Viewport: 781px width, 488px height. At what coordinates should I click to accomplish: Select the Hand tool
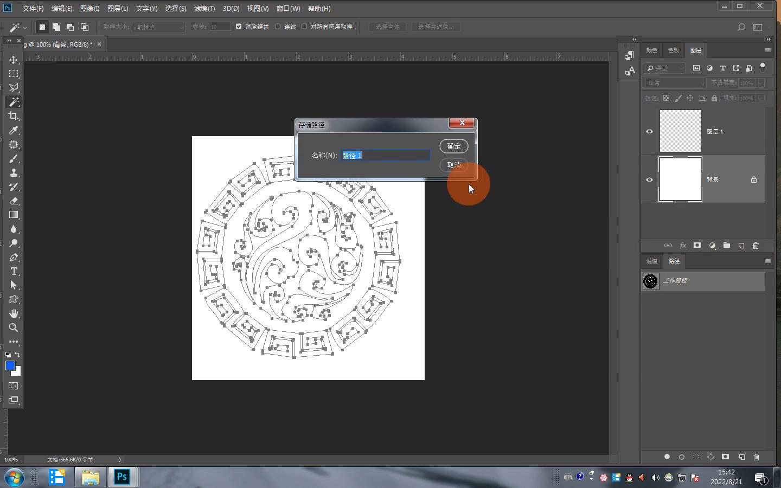click(x=14, y=313)
